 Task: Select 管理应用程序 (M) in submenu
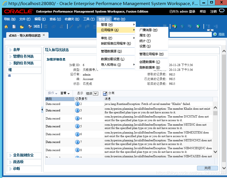(x=152, y=54)
